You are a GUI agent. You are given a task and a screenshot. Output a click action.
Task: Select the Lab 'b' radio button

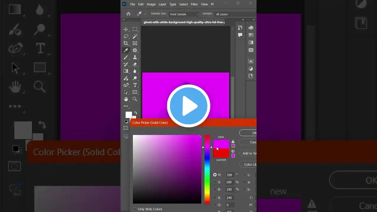(x=244, y=189)
